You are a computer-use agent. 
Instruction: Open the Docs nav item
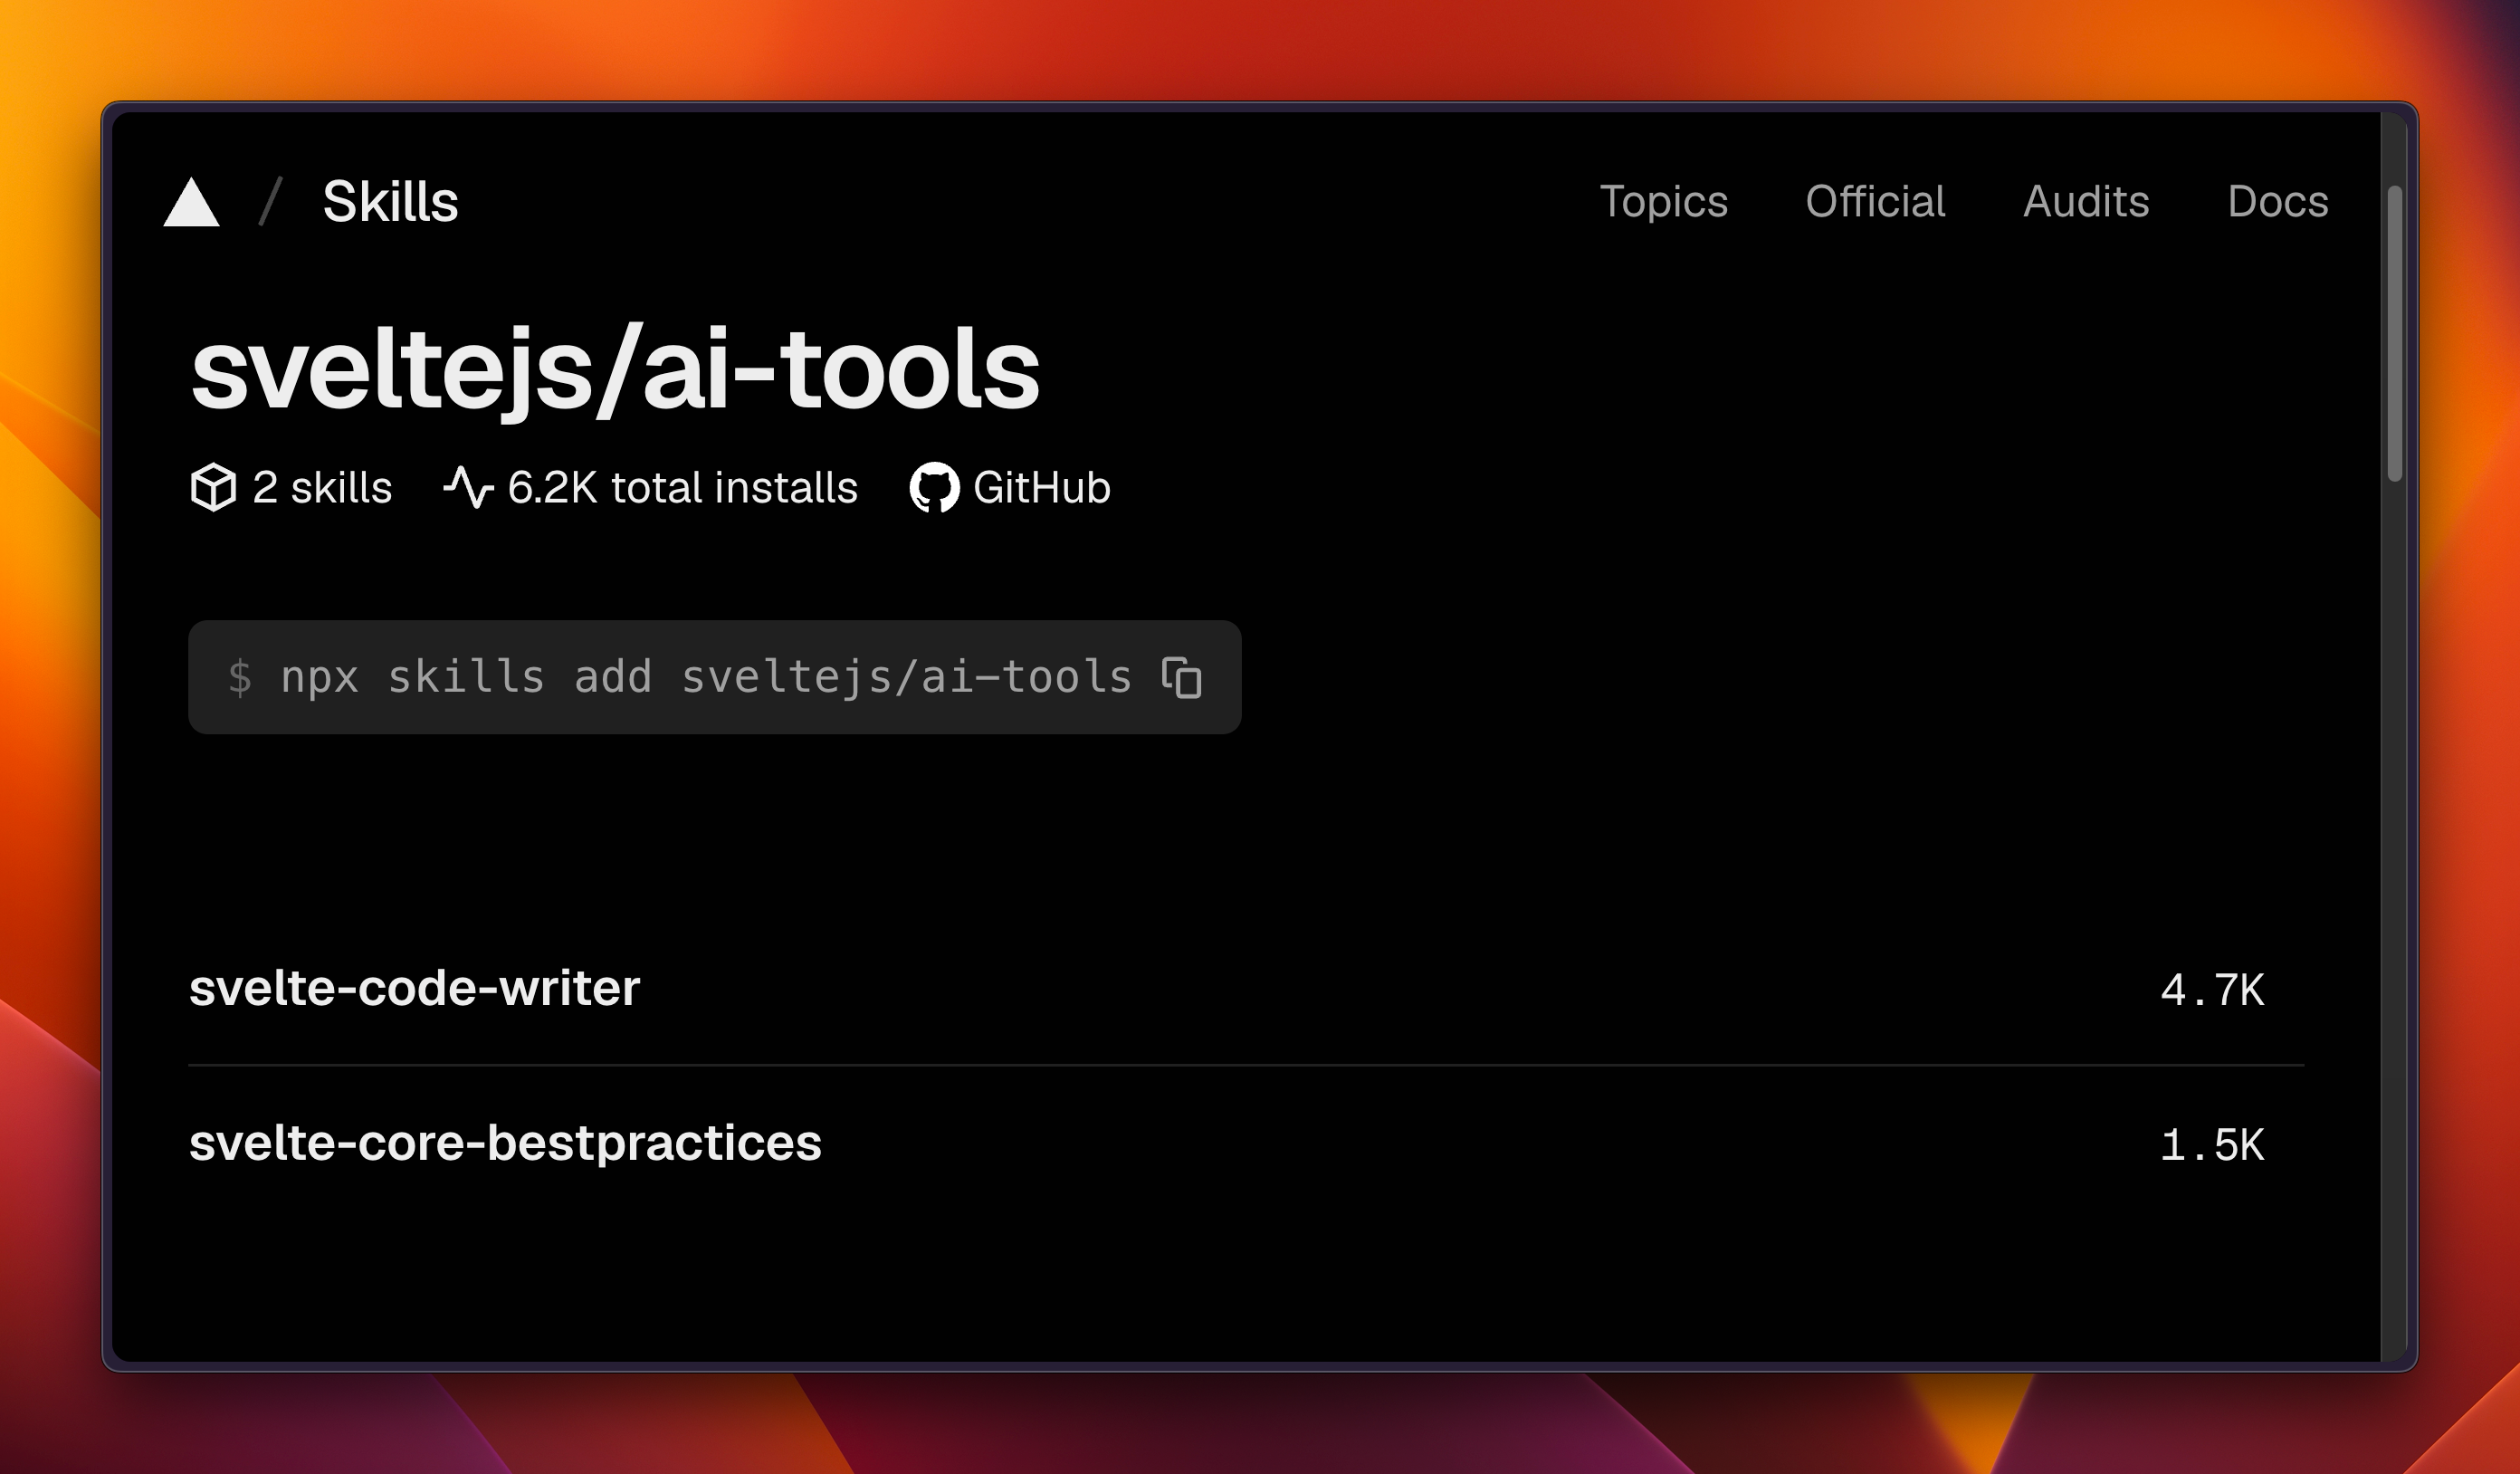pos(2277,202)
